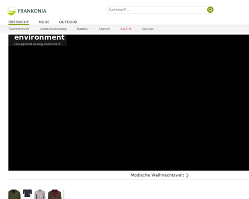Viewport: 249px width, 199px height.
Task: Switch to the OUTDOOR tab
Action: [x=68, y=22]
